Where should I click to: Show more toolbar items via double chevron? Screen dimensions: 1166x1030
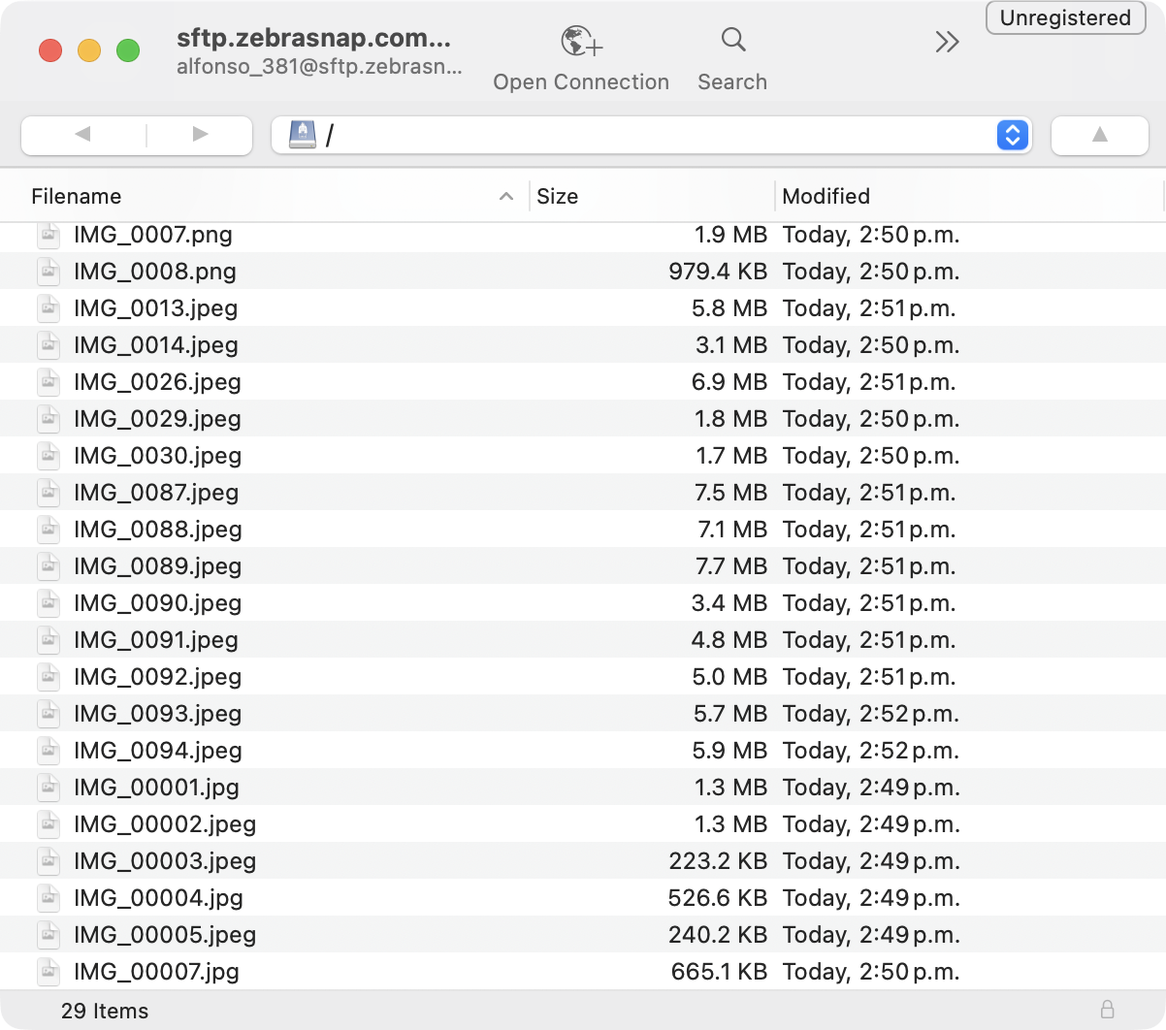tap(947, 42)
